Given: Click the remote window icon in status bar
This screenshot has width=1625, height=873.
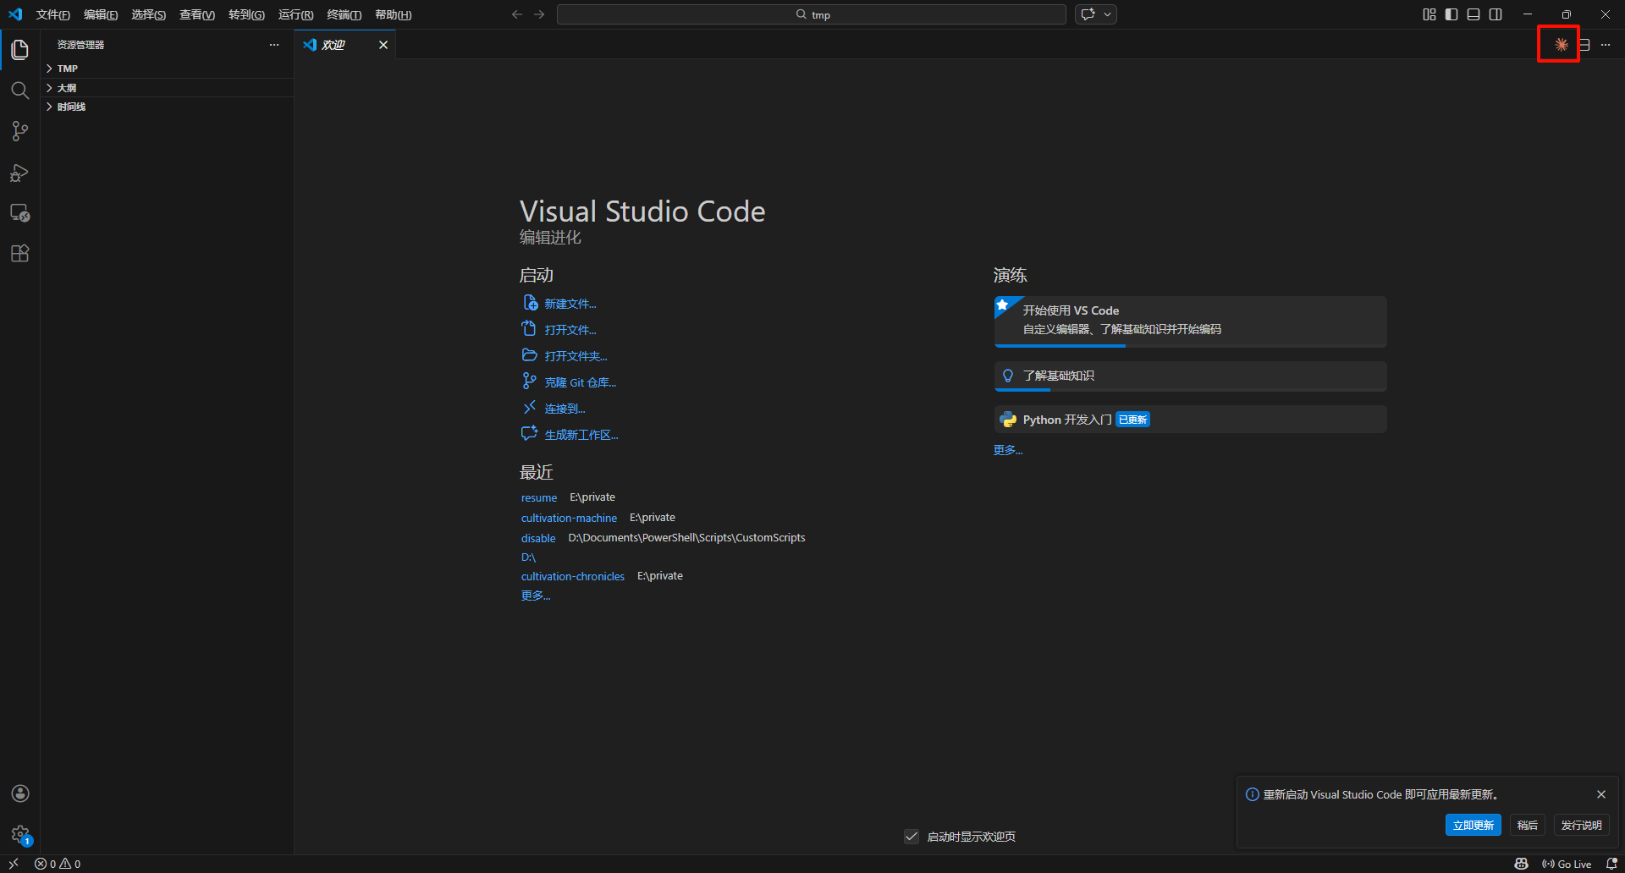Looking at the screenshot, I should [x=14, y=864].
